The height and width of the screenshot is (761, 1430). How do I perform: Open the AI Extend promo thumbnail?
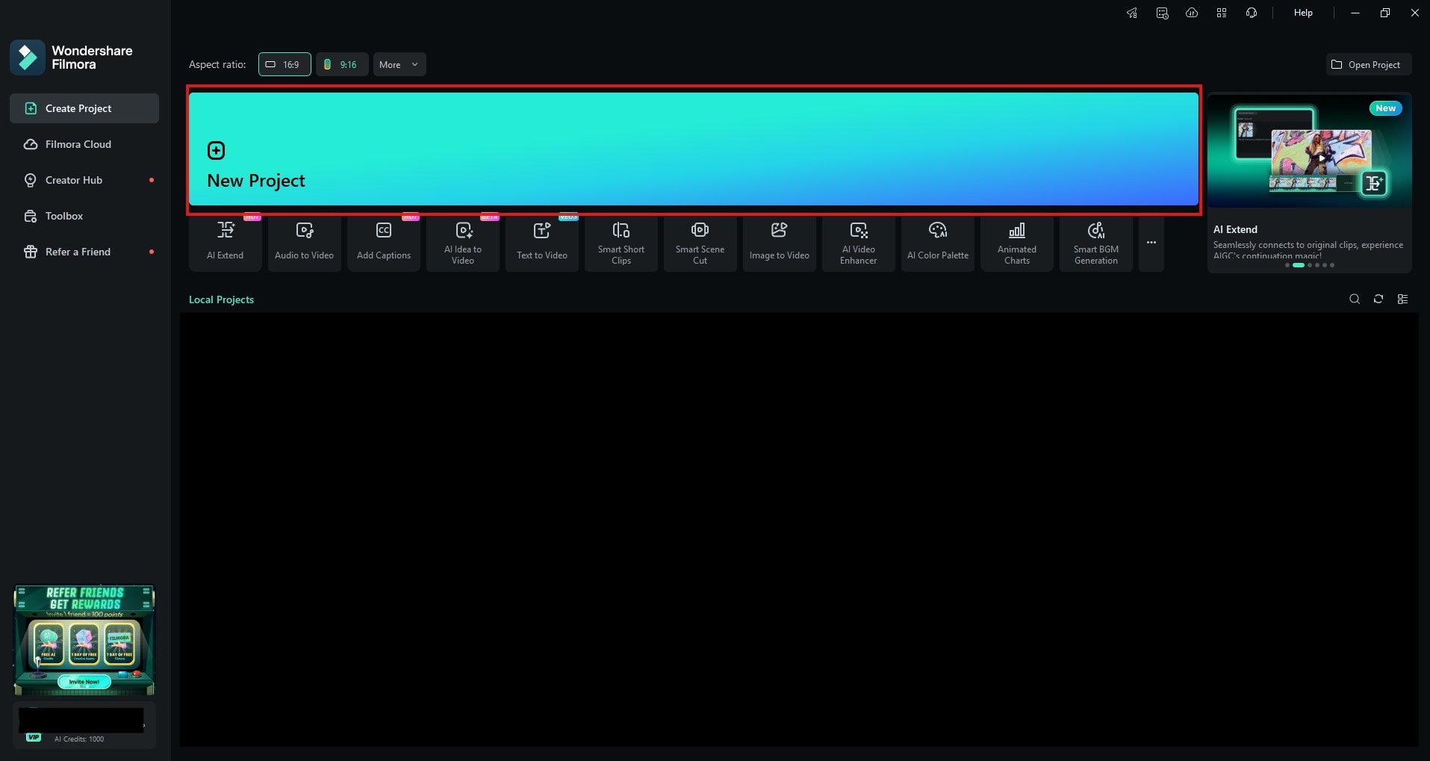[1310, 149]
